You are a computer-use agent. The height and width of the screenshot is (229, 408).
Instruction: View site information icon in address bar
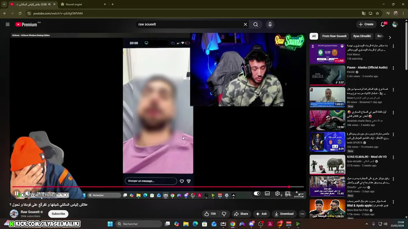coord(29,13)
